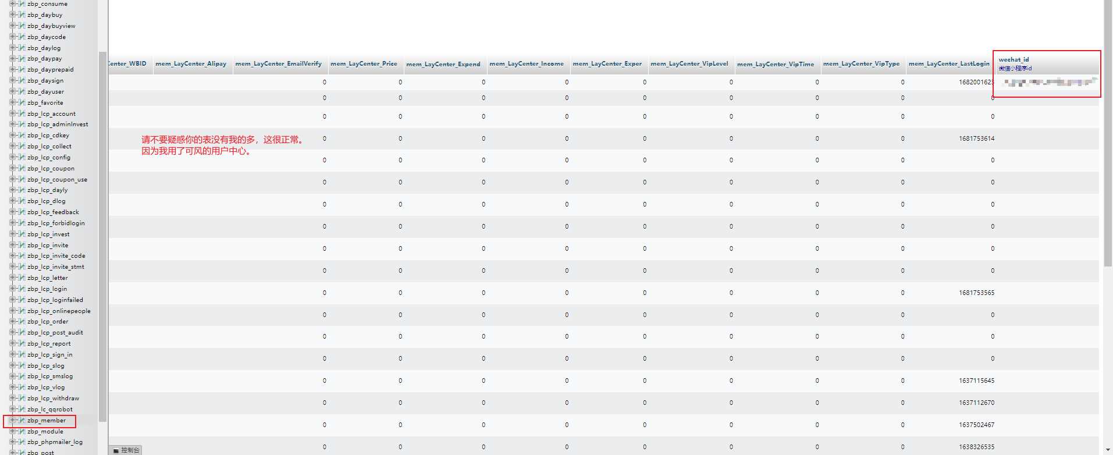Viewport: 1113px width, 455px height.
Task: Open the zbp_lcp_invite_code table
Action: (x=56, y=256)
